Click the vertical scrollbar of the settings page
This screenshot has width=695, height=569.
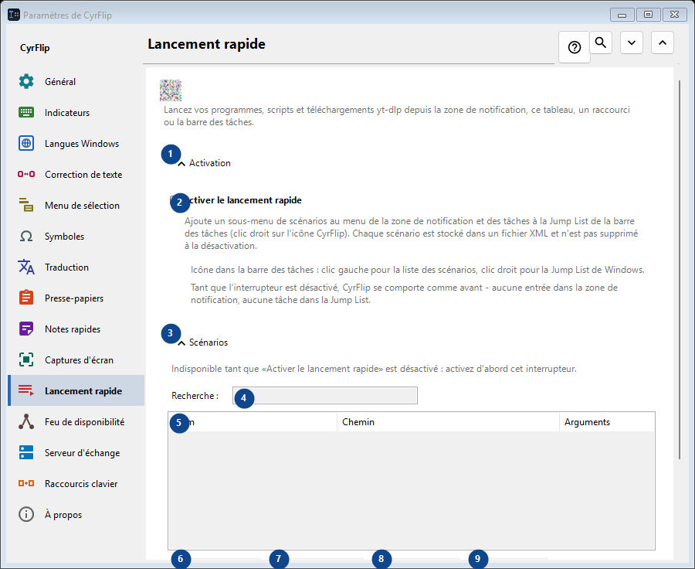pyautogui.click(x=679, y=269)
